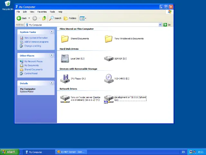Image resolution: width=206 pixels, height=155 pixels.
Task: Click the SERVER (D:) label
Action: pyautogui.click(x=120, y=58)
